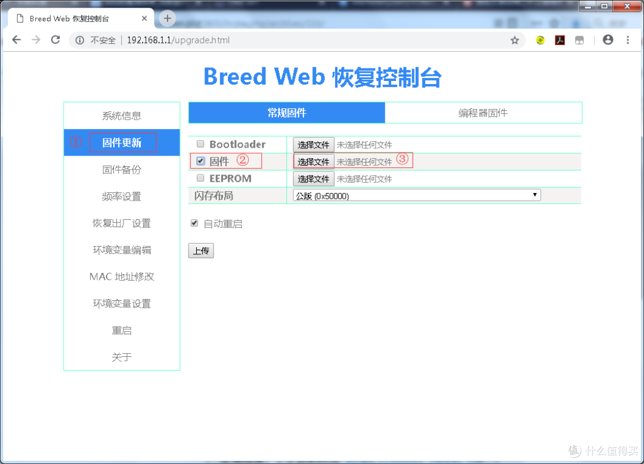Screen dimensions: 644x464
Task: Click 重启 reboot in the sidebar
Action: pyautogui.click(x=122, y=330)
